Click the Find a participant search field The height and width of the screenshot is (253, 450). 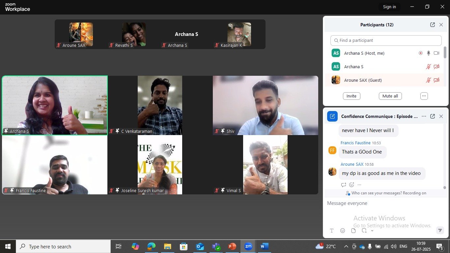click(386, 41)
